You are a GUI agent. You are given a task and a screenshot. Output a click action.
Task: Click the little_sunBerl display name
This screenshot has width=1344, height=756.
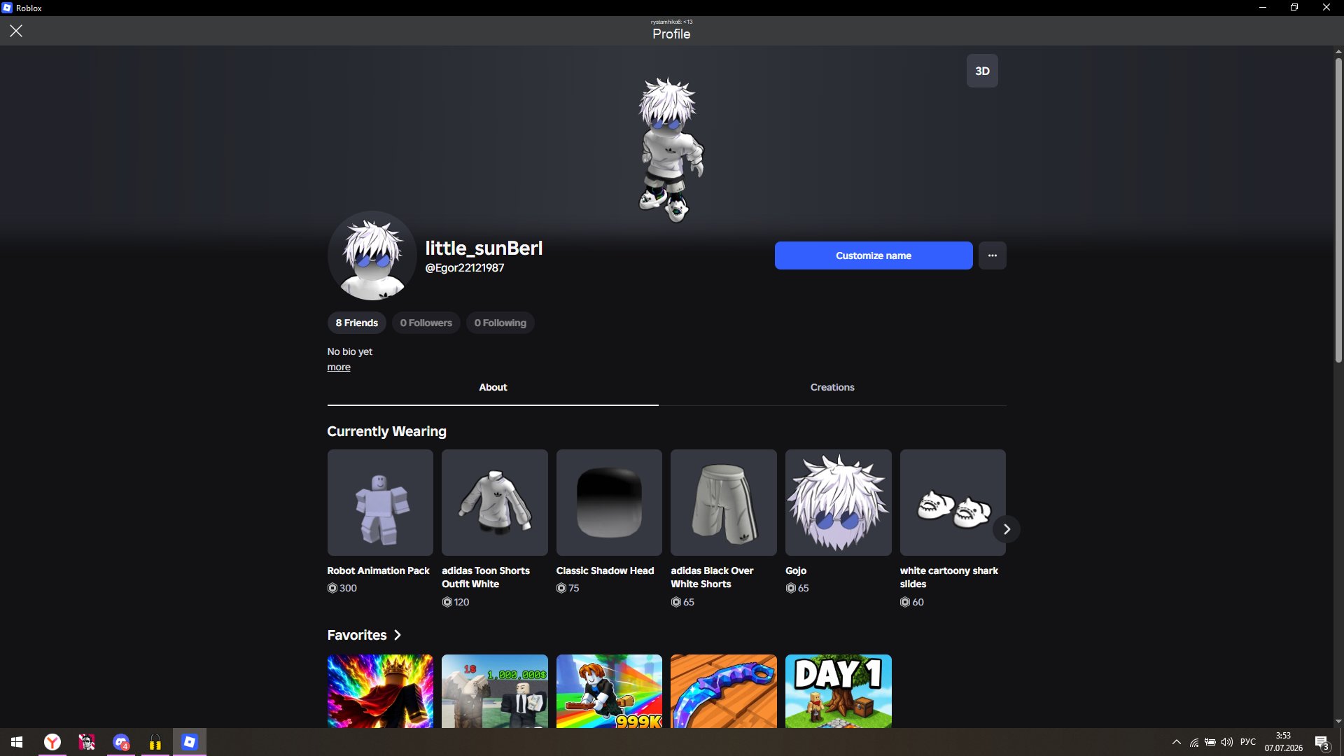click(x=484, y=248)
